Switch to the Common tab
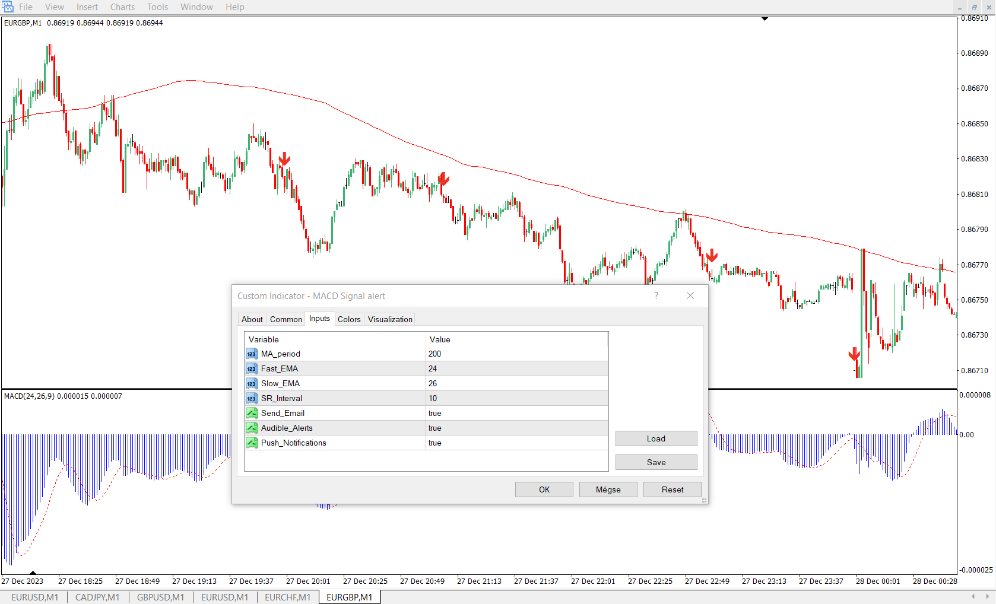This screenshot has height=604, width=996. [x=286, y=319]
